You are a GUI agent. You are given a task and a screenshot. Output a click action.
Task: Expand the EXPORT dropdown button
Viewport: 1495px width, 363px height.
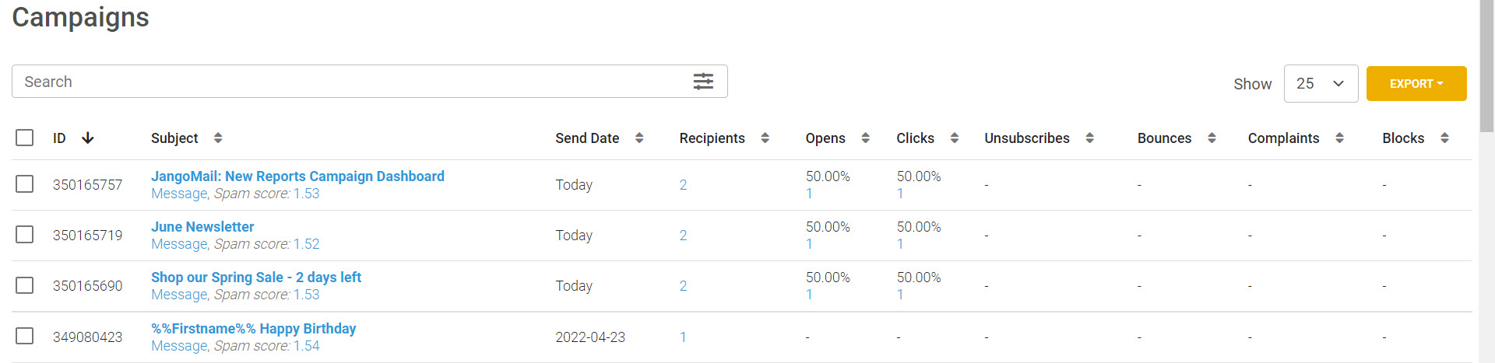(1416, 83)
